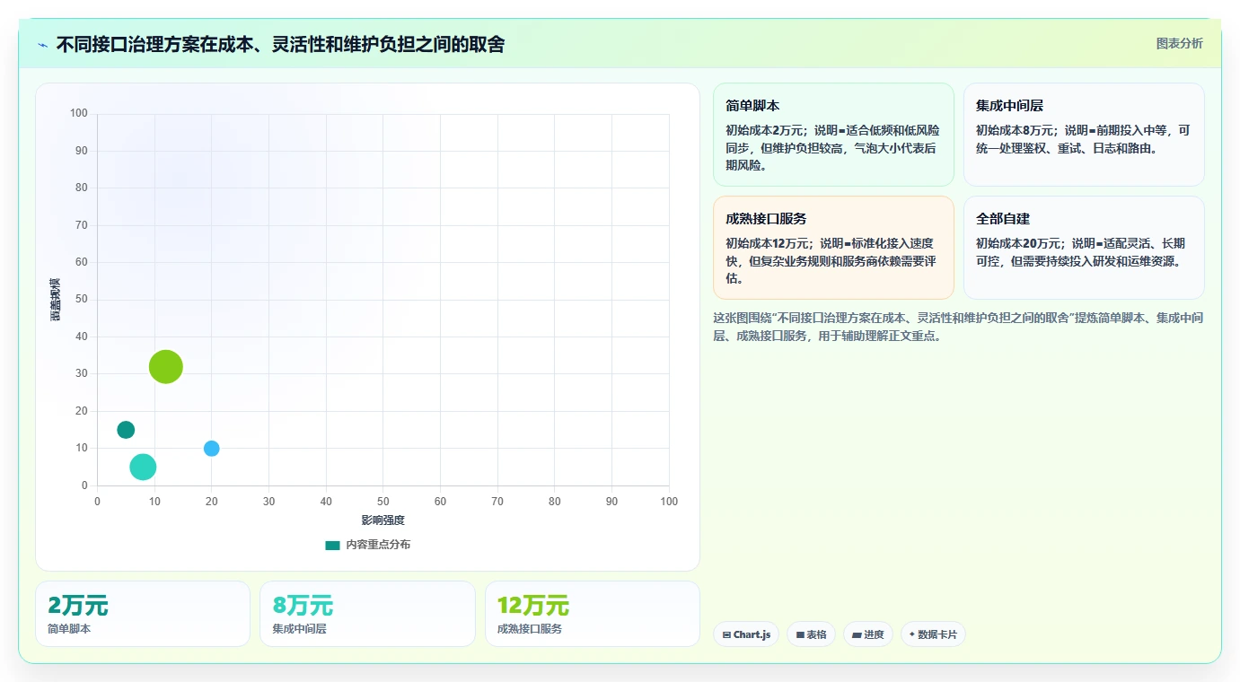Click the lightning icon beside the title

coord(42,45)
